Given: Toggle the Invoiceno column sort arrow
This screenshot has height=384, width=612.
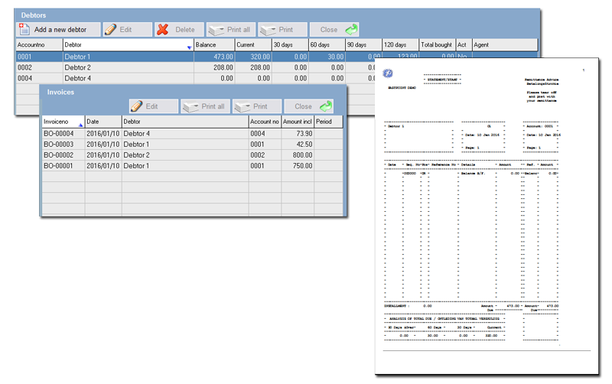Looking at the screenshot, I should click(80, 125).
